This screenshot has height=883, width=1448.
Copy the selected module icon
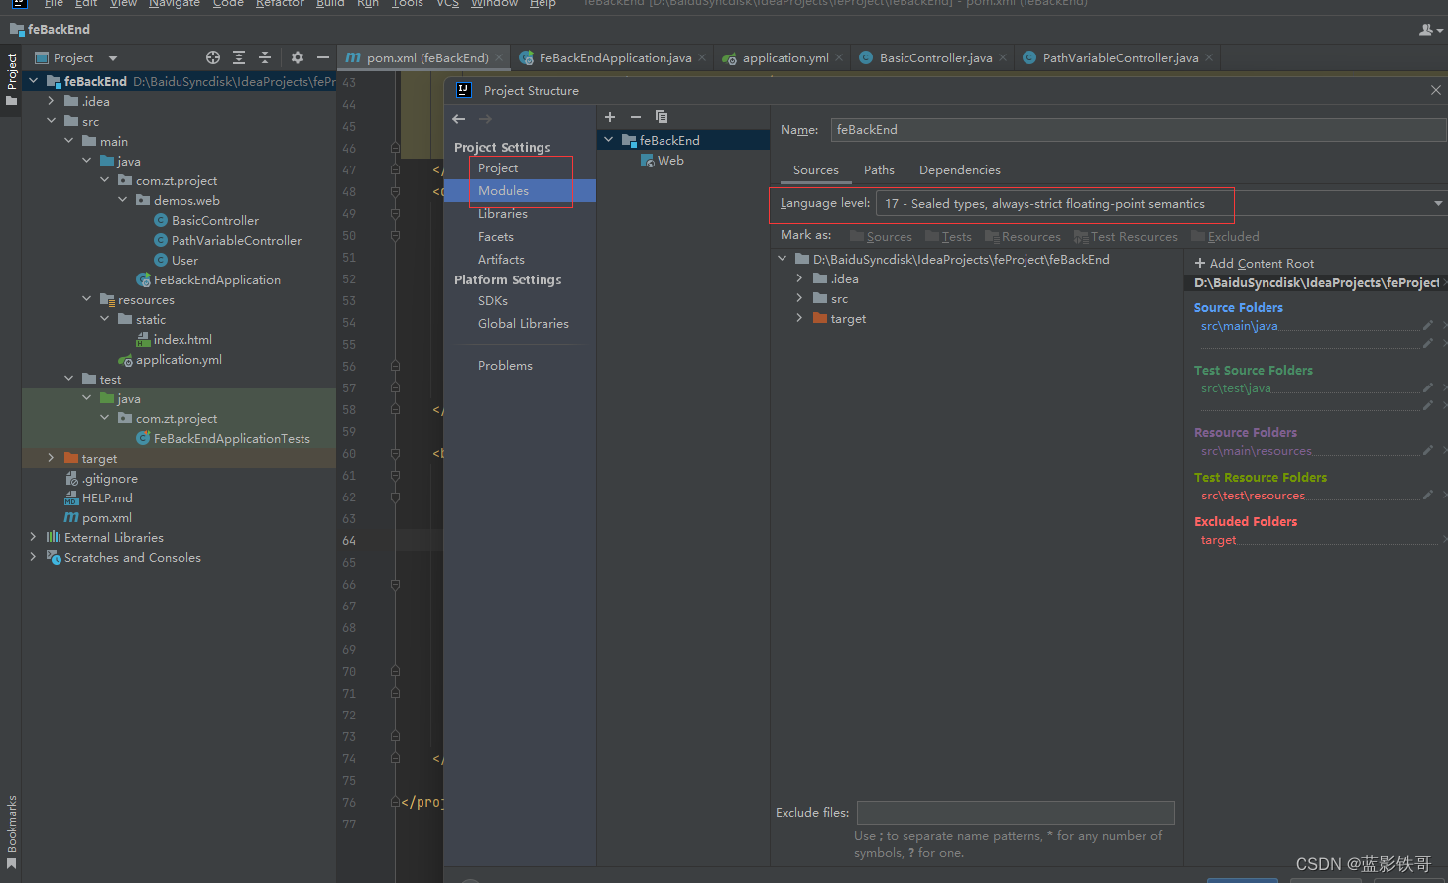662,117
